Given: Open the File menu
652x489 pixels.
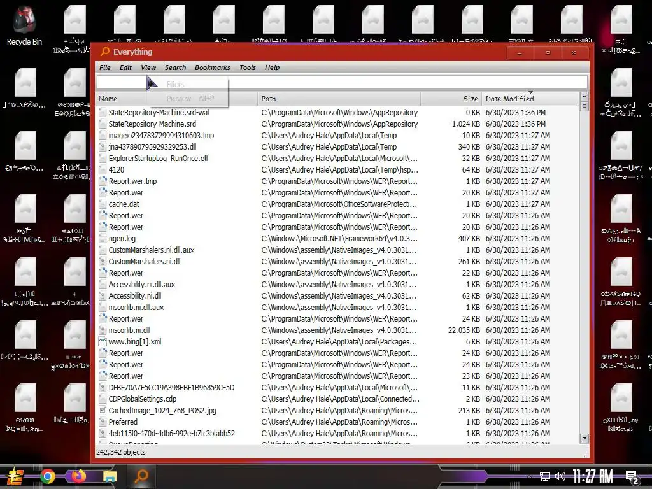Looking at the screenshot, I should click(105, 67).
